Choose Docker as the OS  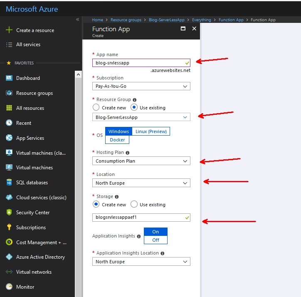click(117, 140)
